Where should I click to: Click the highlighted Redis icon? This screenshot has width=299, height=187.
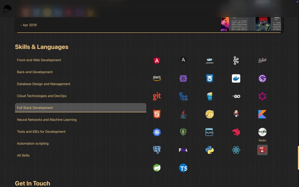click(x=262, y=150)
